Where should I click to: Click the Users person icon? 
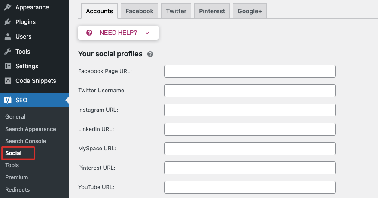[x=8, y=37]
